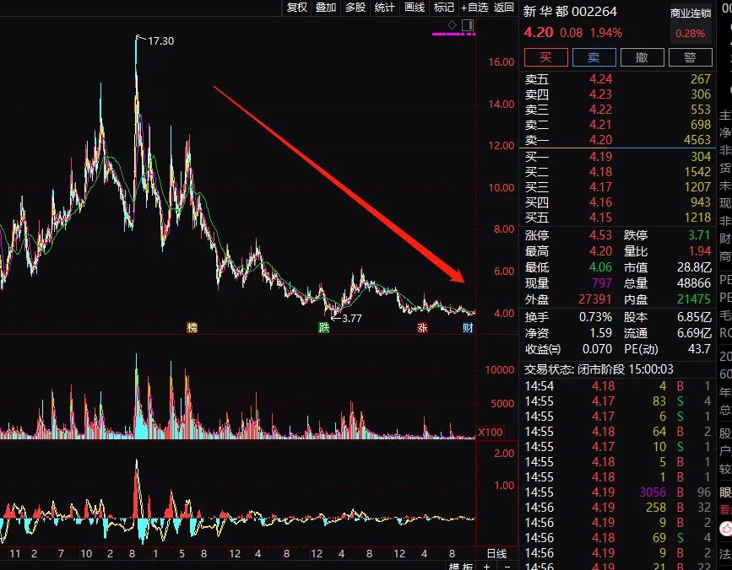Click the 撤 cancel order button

click(643, 57)
